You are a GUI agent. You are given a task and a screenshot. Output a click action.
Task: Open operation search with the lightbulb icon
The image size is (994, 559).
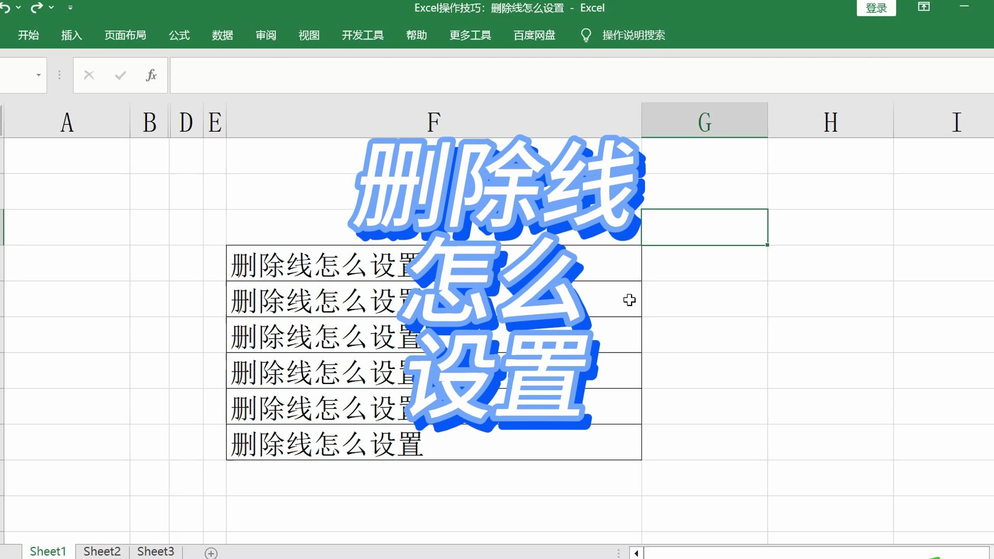tap(586, 35)
